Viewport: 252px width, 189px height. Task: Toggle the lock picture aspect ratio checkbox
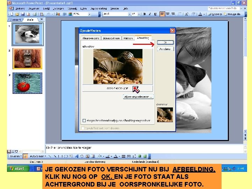point(84,120)
